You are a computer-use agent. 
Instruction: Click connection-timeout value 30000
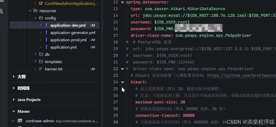pyautogui.click(x=189, y=116)
